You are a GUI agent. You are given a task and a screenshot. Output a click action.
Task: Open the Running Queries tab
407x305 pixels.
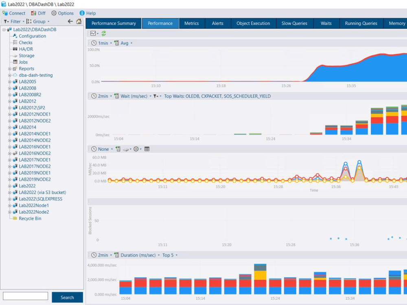(x=361, y=23)
